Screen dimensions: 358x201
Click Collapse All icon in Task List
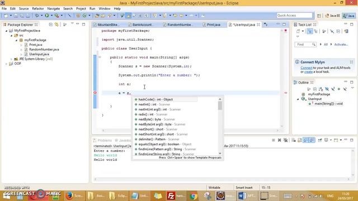pos(338,31)
